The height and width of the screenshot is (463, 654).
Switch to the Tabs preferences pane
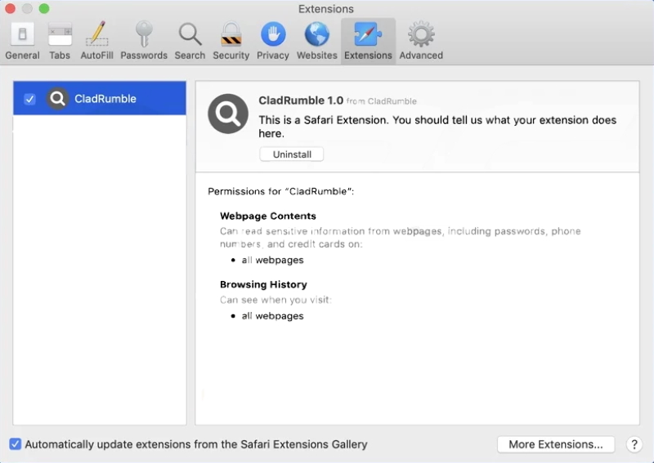(60, 41)
